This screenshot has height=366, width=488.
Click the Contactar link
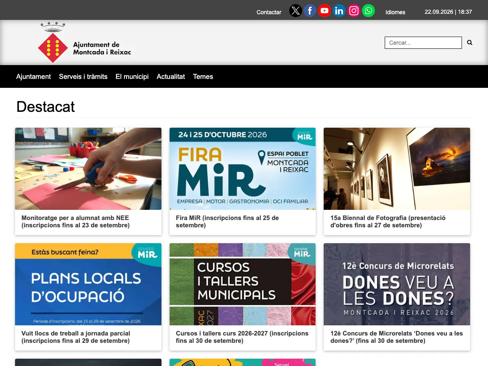pos(269,12)
